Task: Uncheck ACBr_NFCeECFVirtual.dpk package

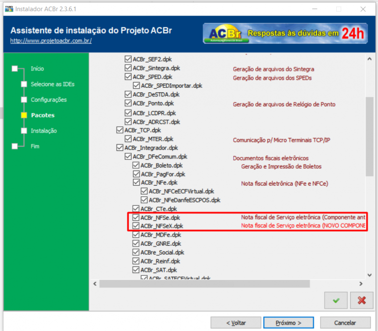Action: click(144, 191)
